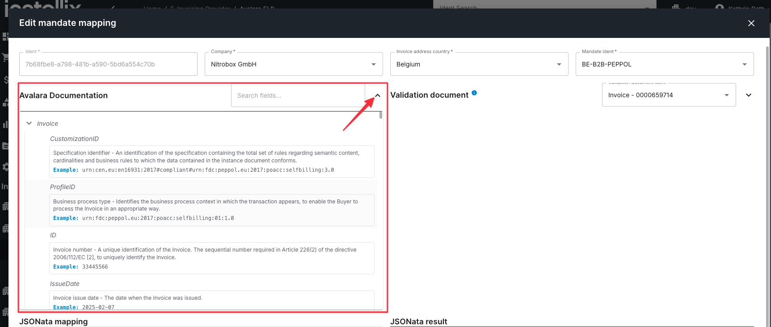Click the Avalara Documentation heading
Screen dimensions: 771x327
click(63, 95)
